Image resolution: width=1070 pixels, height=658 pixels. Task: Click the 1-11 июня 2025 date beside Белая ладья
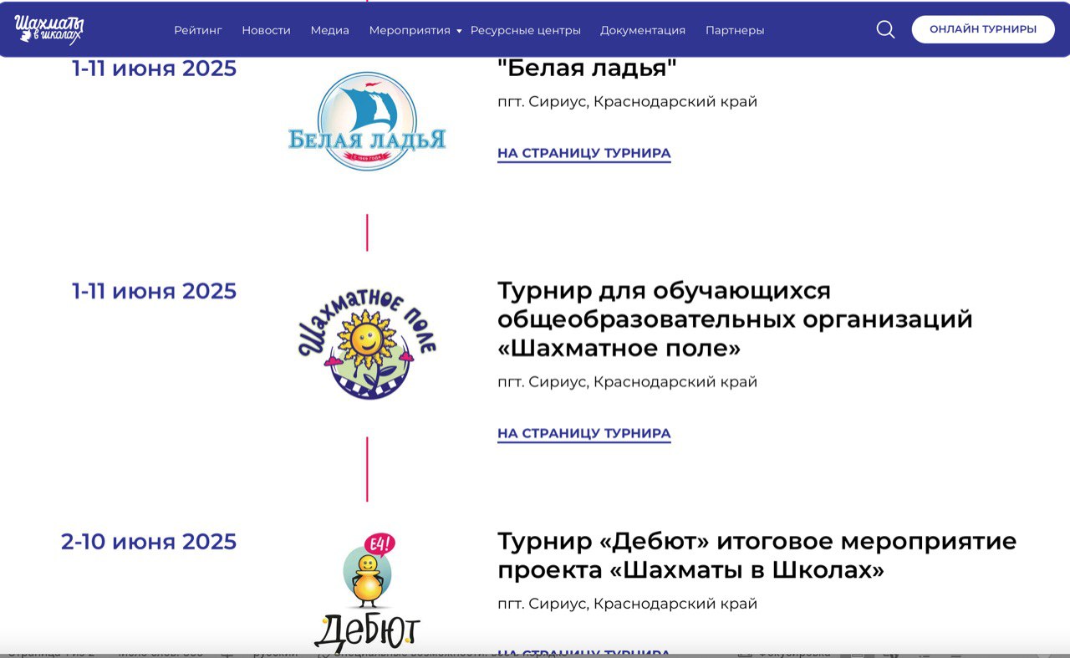155,69
